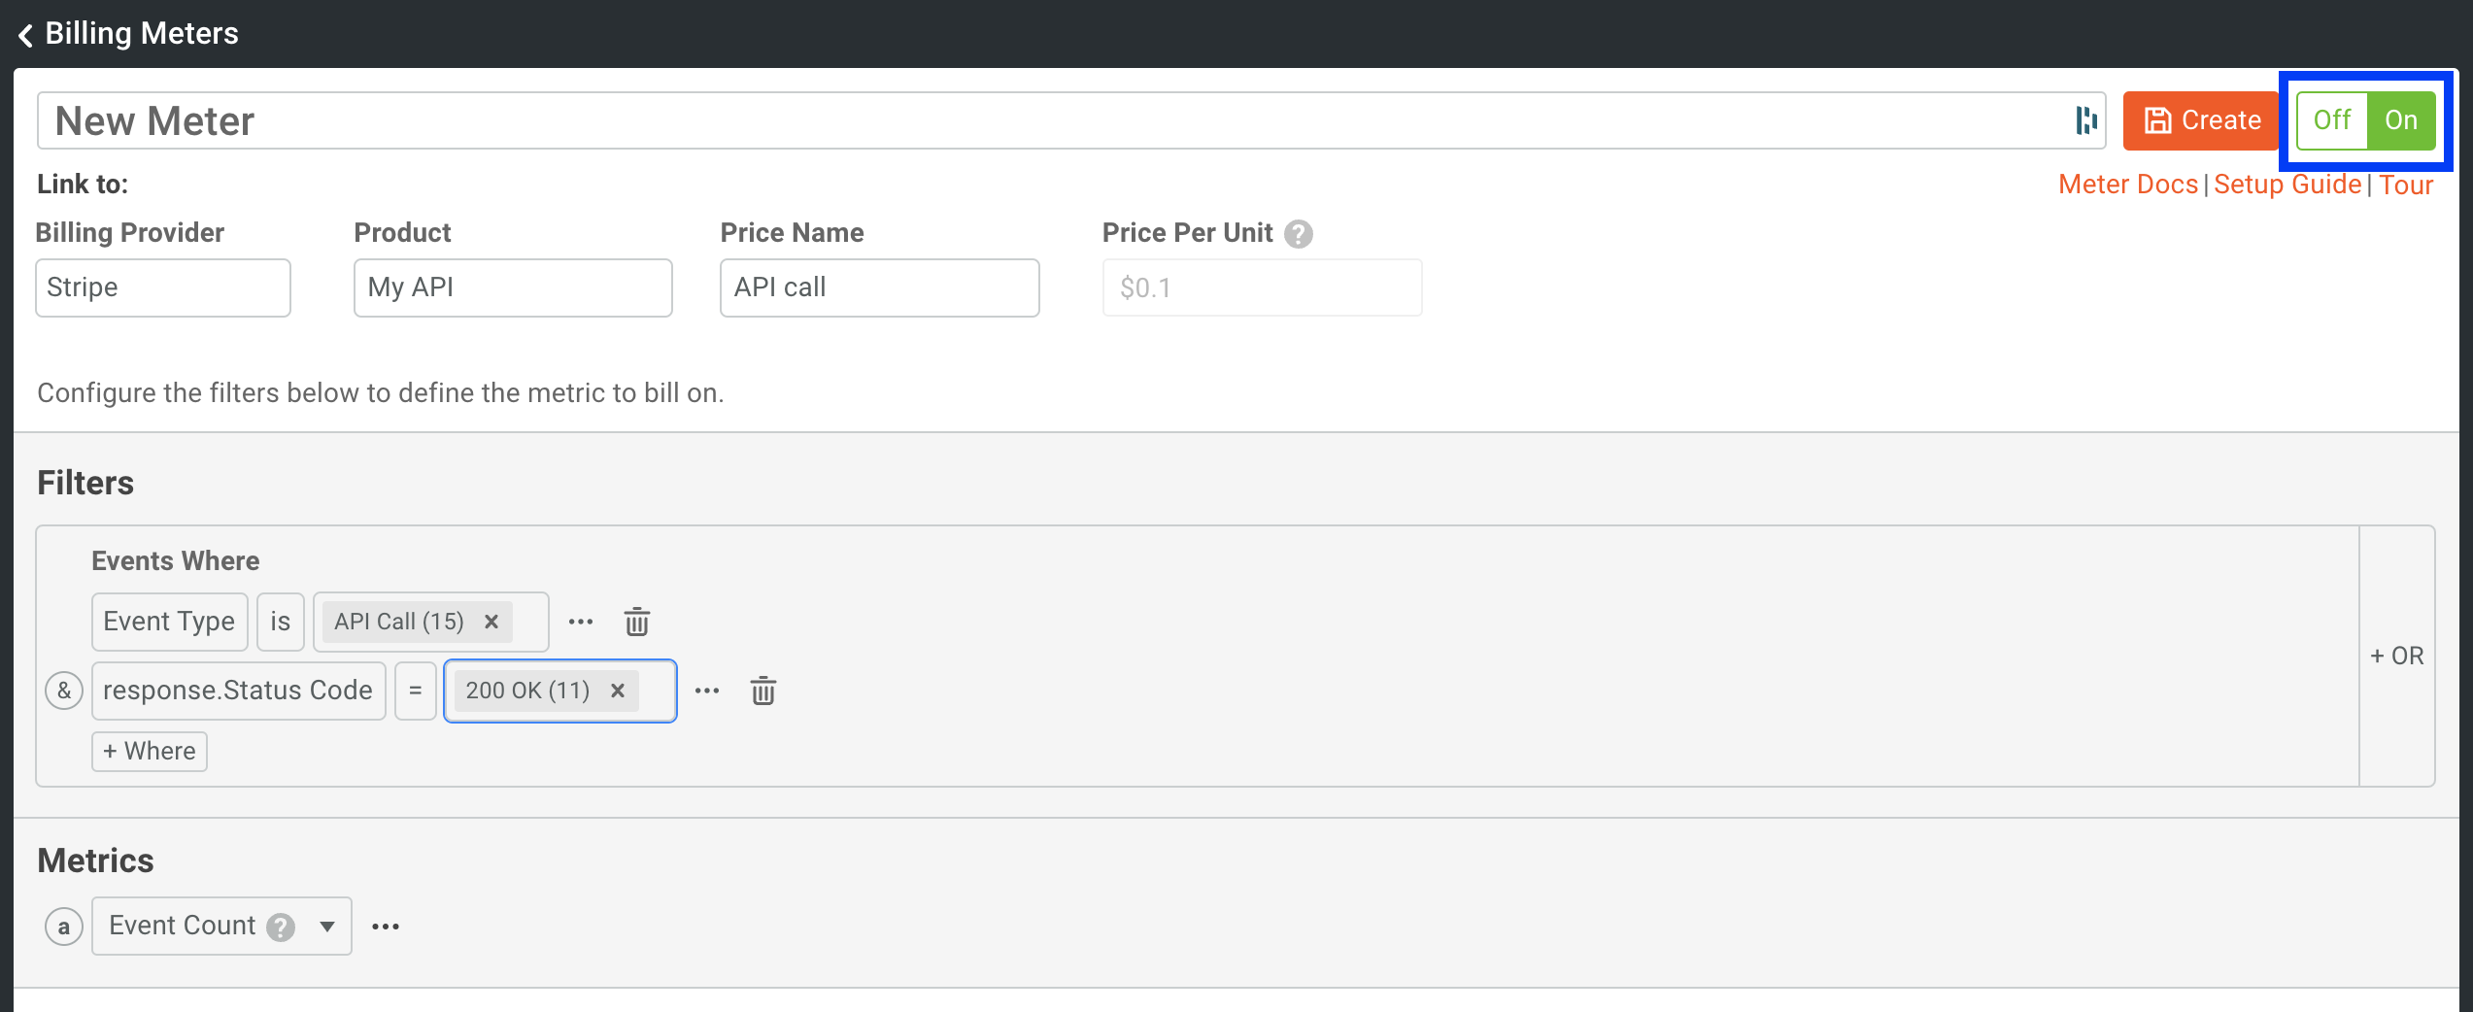This screenshot has height=1012, width=2473.
Task: Change the "is" operator on Event Type filter
Action: (281, 622)
